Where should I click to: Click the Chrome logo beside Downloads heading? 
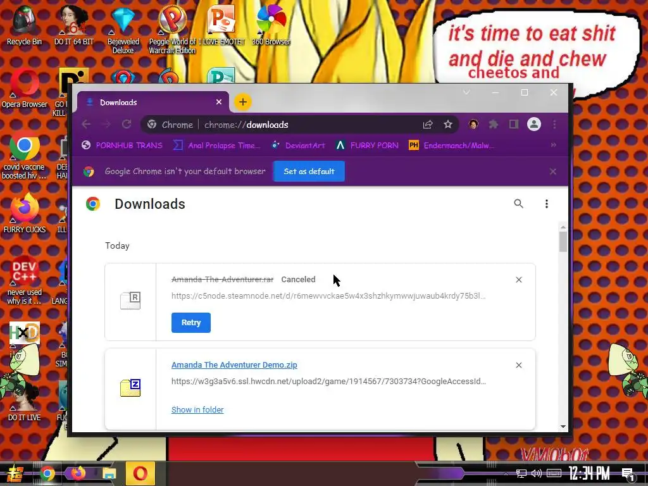click(x=93, y=204)
